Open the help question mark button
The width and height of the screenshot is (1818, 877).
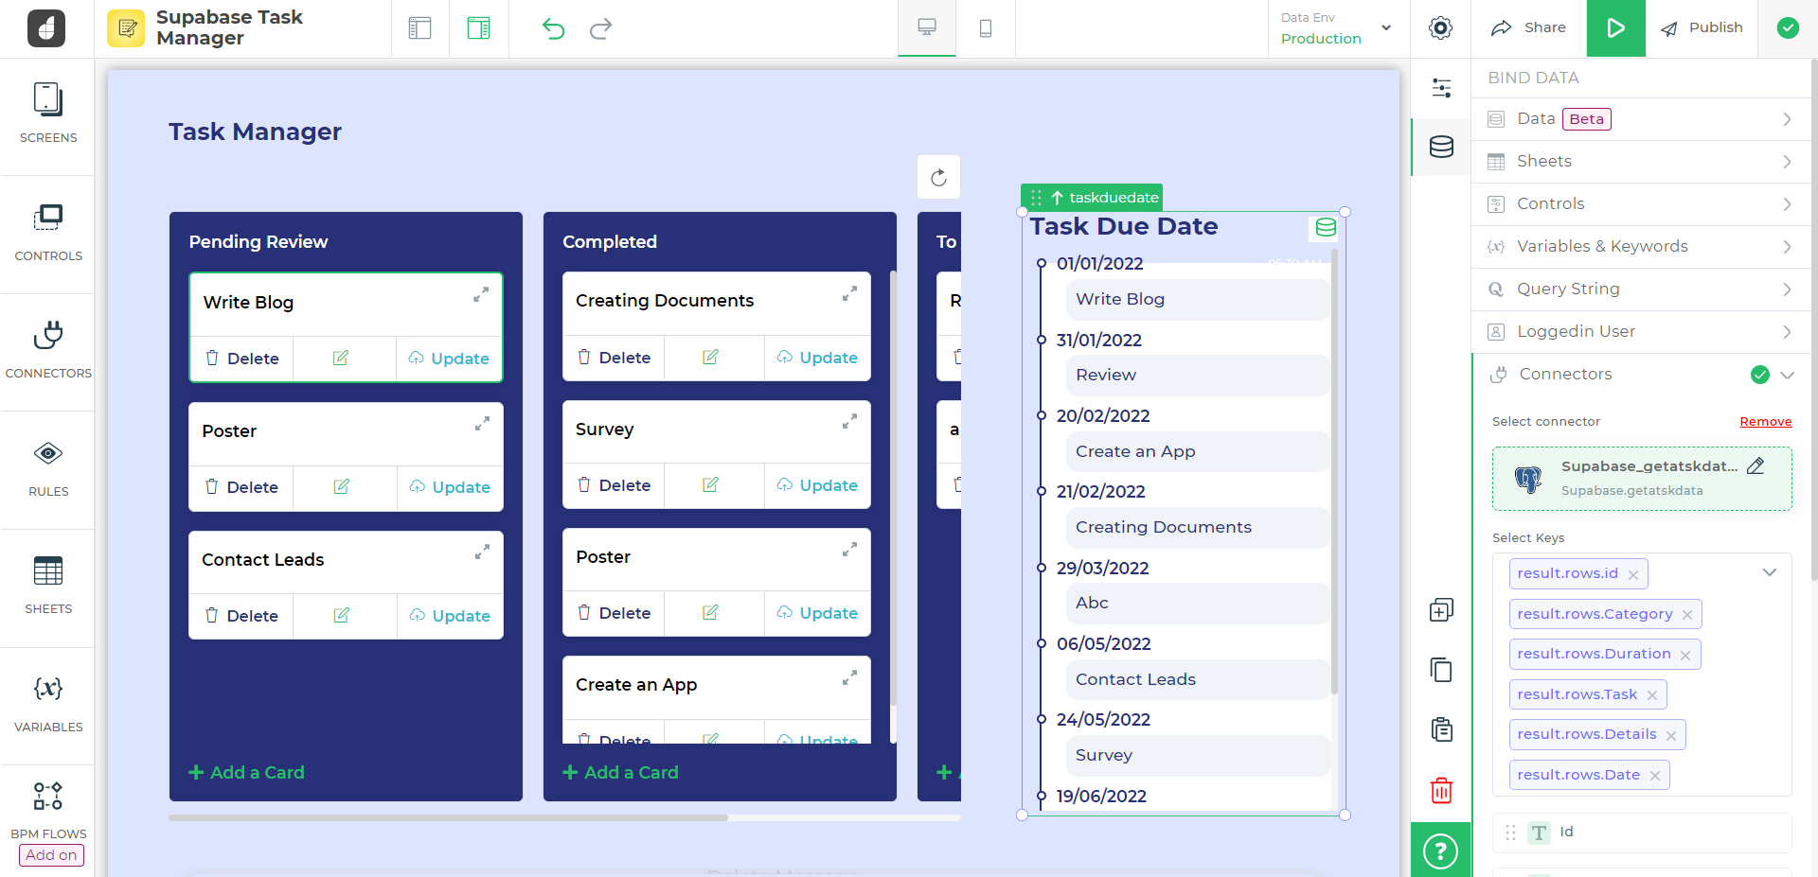click(x=1440, y=851)
